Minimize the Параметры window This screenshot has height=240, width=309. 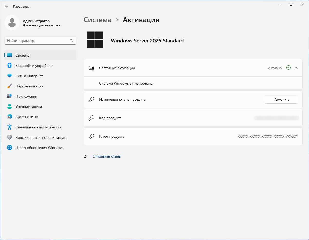[279, 4]
